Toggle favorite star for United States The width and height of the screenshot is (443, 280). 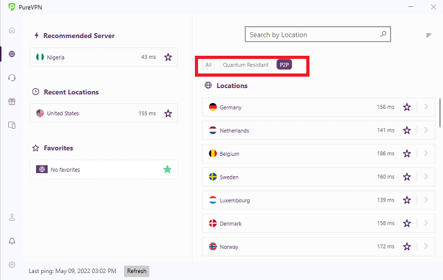168,113
